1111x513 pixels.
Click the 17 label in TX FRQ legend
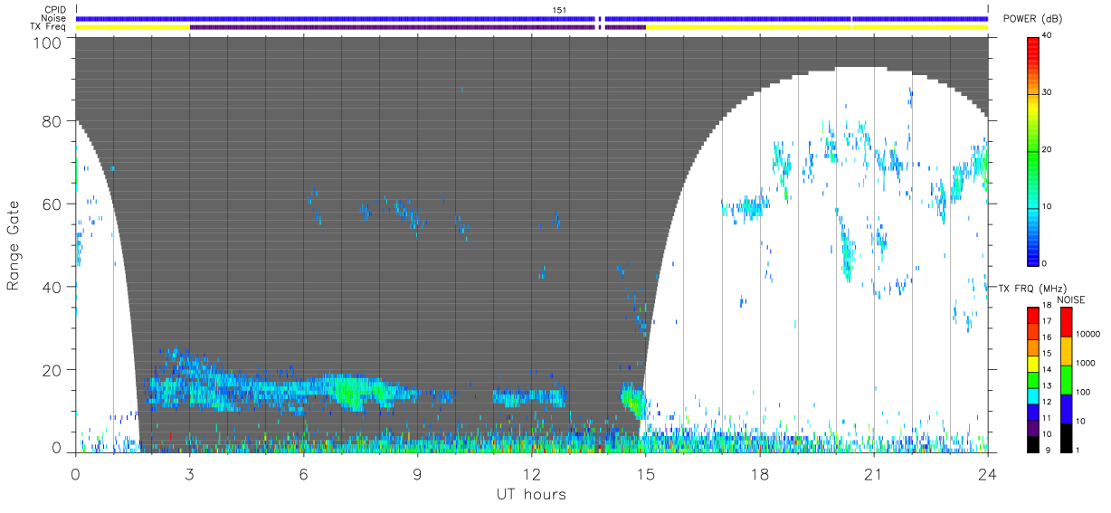(1047, 321)
